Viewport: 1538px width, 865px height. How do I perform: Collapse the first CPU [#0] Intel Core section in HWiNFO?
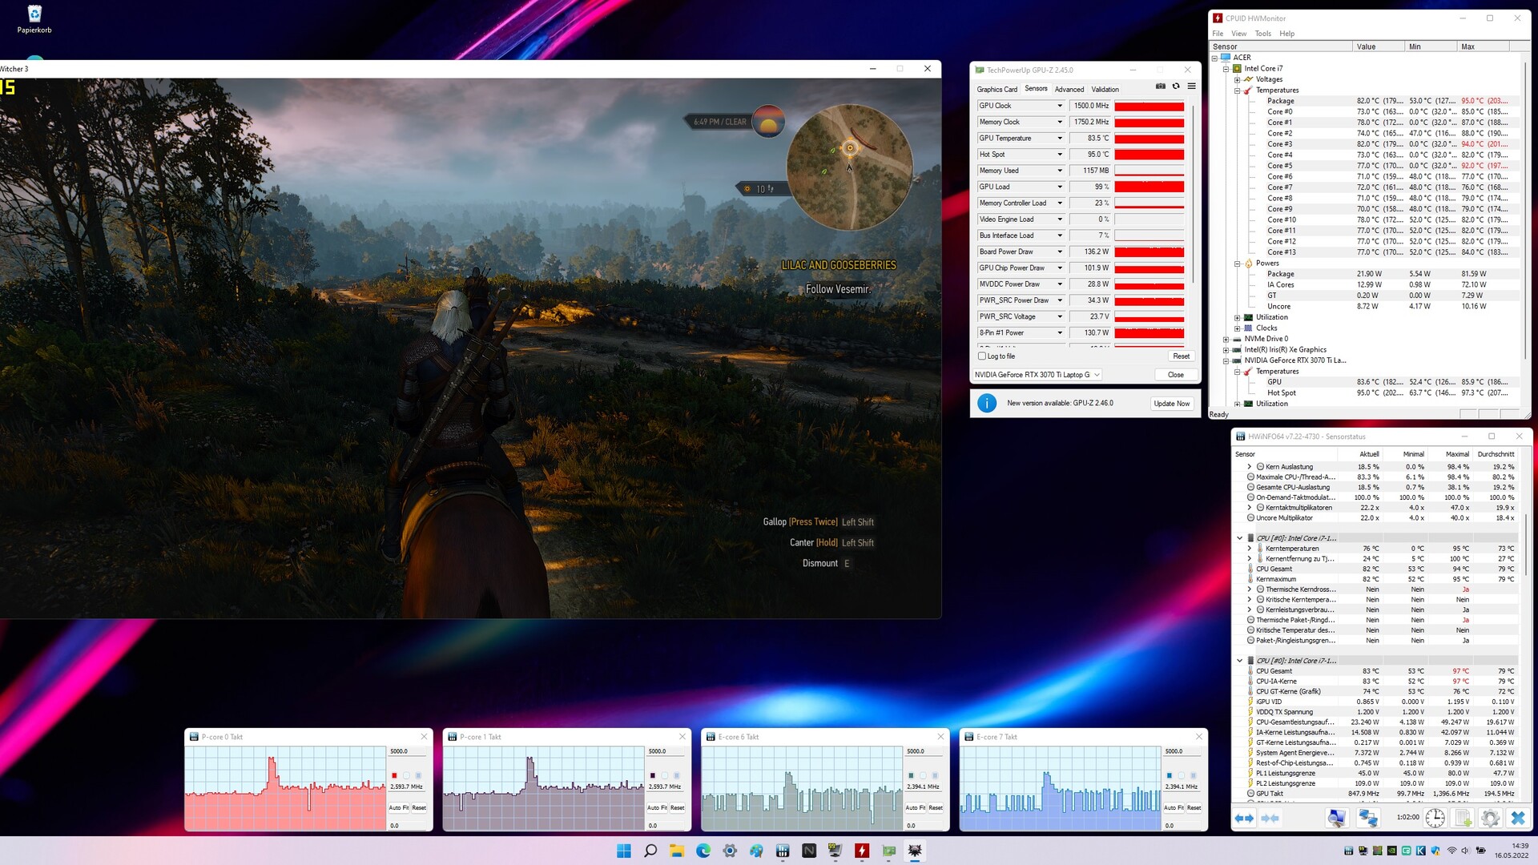1240,538
